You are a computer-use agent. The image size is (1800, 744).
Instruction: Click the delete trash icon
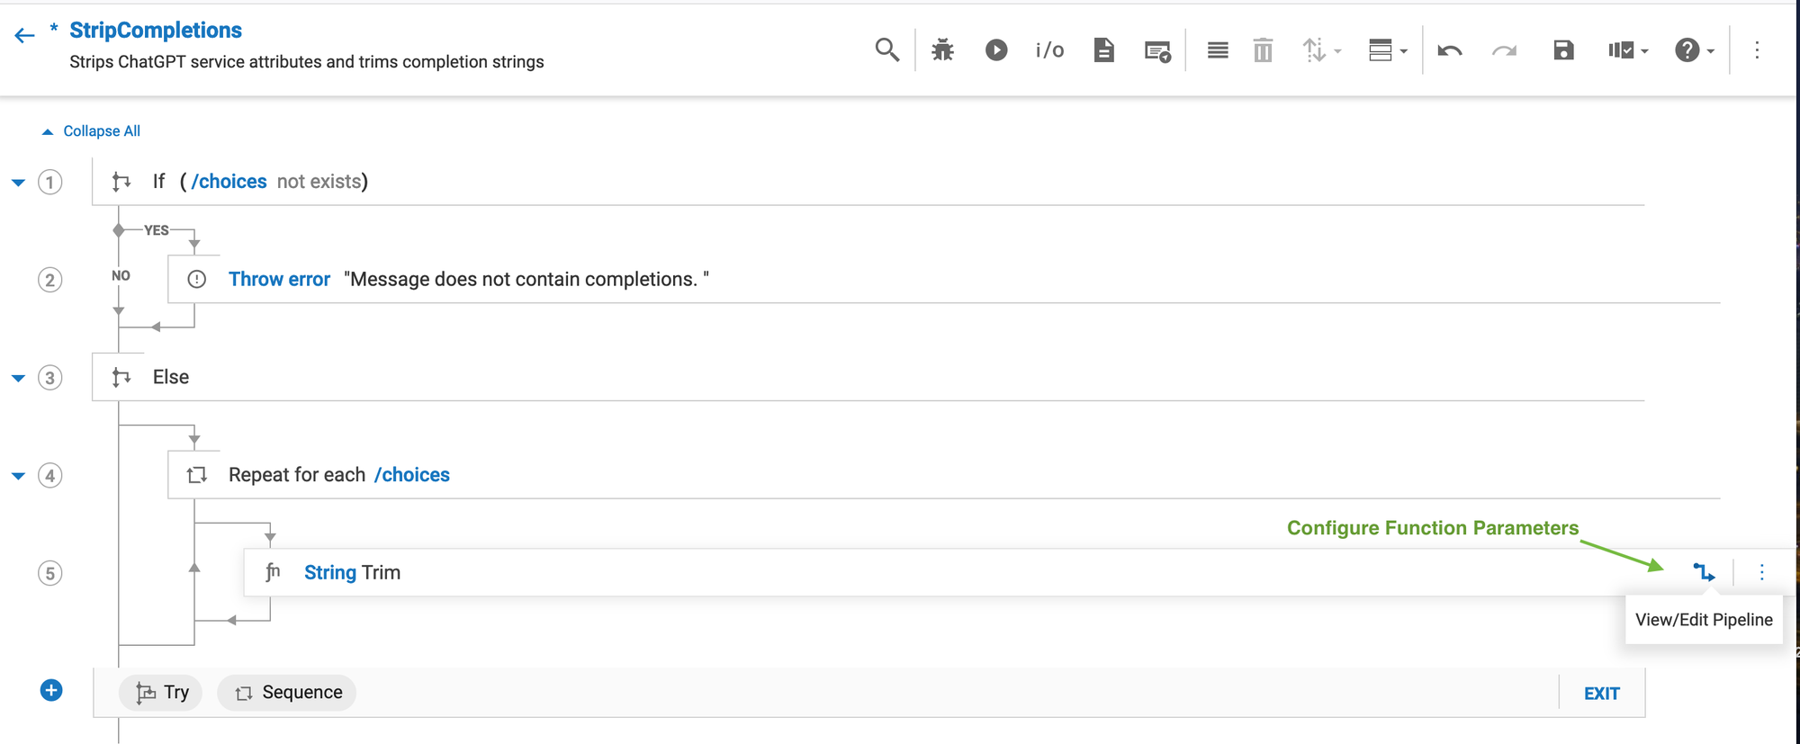1263,49
